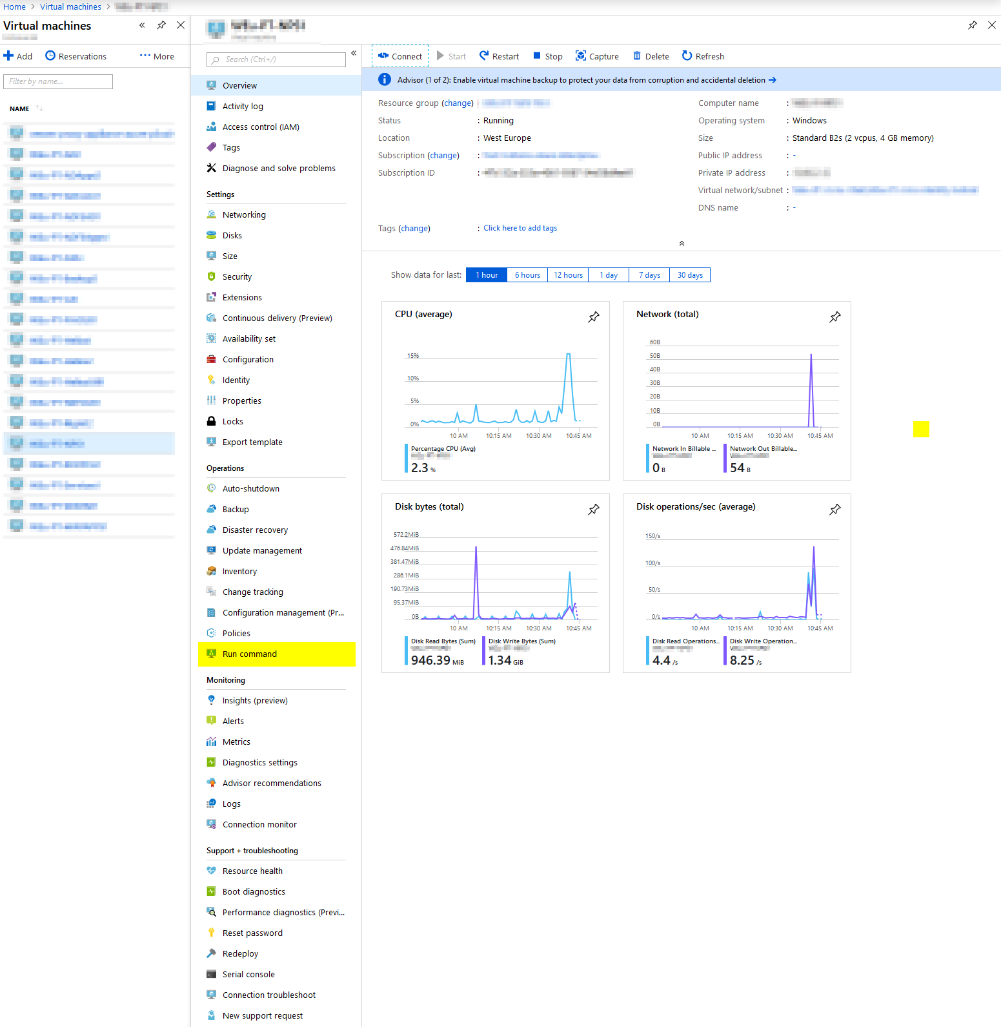1001x1027 pixels.
Task: Show data for last 30 days
Action: pos(690,275)
